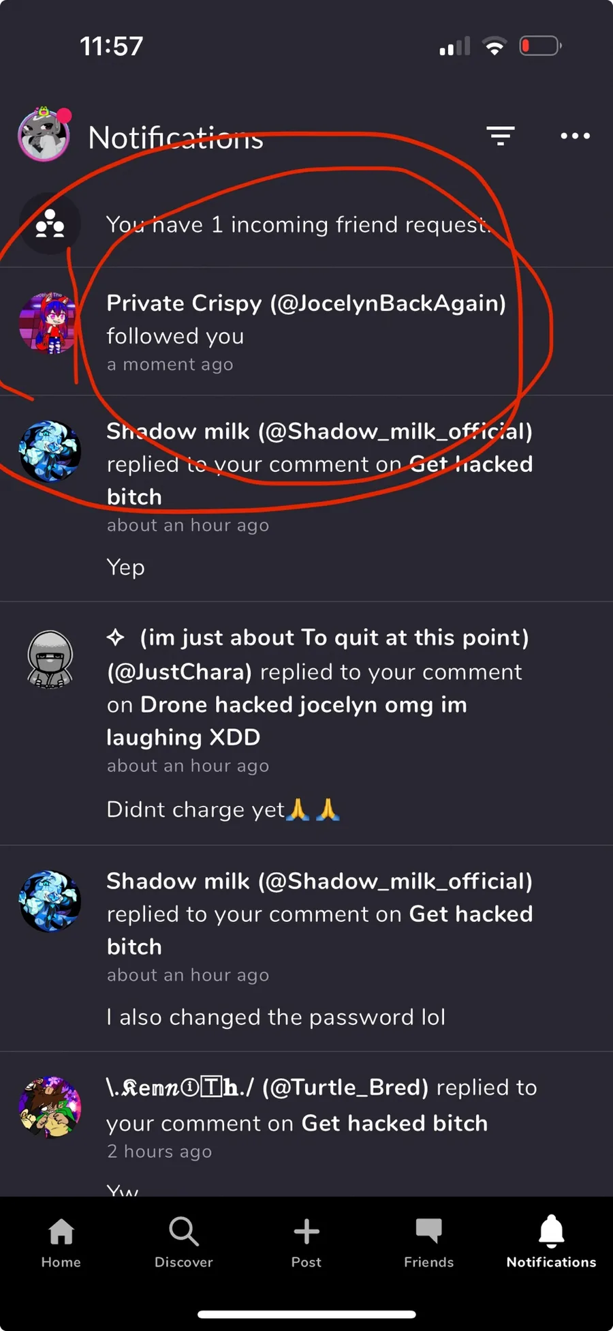The height and width of the screenshot is (1331, 613).
Task: Open the three-dot more options menu
Action: click(x=576, y=136)
